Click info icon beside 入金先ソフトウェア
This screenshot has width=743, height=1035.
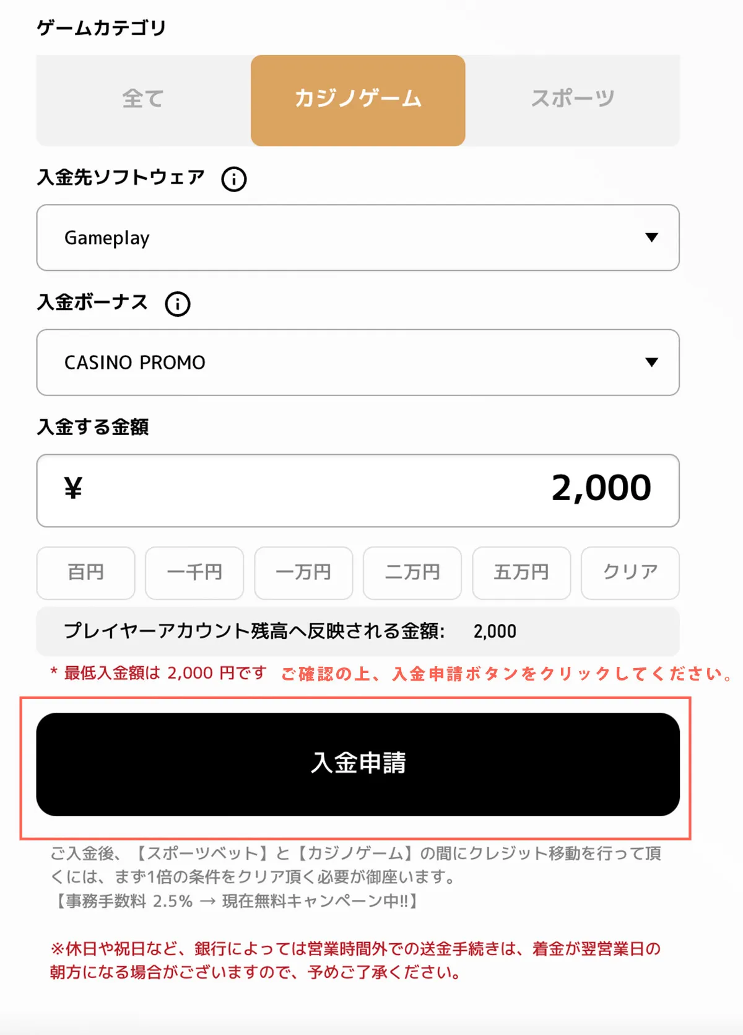[x=234, y=179]
